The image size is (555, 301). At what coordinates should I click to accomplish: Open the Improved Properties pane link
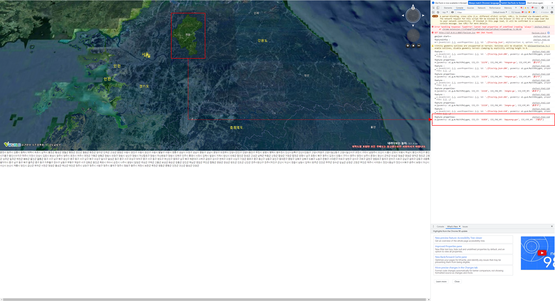[448, 246]
